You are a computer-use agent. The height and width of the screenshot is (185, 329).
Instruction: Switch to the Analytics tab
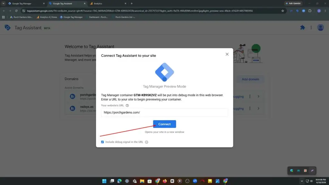108,4
